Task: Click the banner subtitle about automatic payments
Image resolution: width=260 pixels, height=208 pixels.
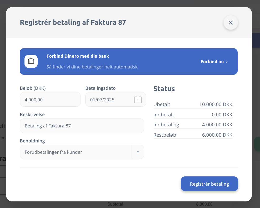Action: coord(92,67)
